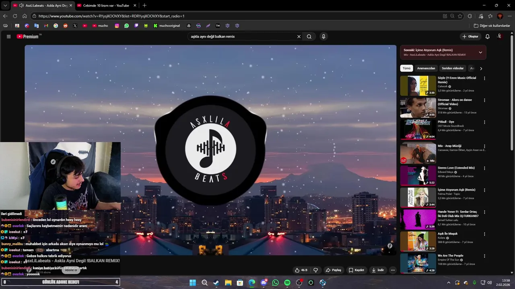
Task: Expand the Sonraki mix playlist panel
Action: tap(480, 52)
